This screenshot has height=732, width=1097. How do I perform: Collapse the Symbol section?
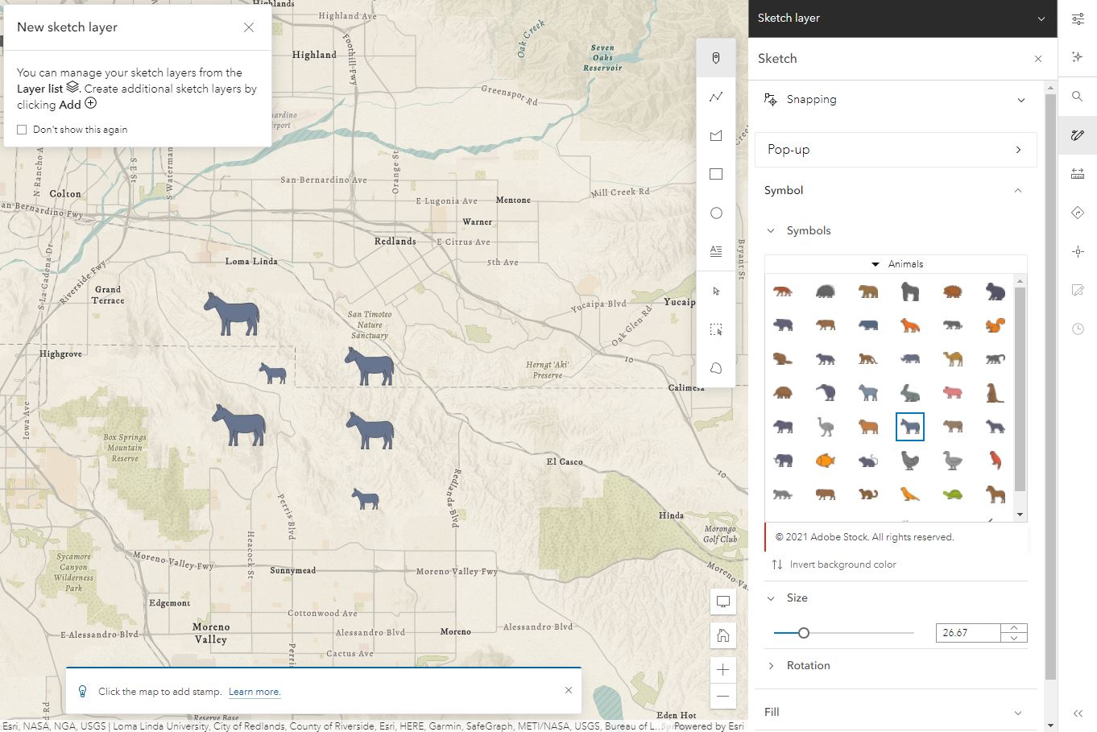1018,190
